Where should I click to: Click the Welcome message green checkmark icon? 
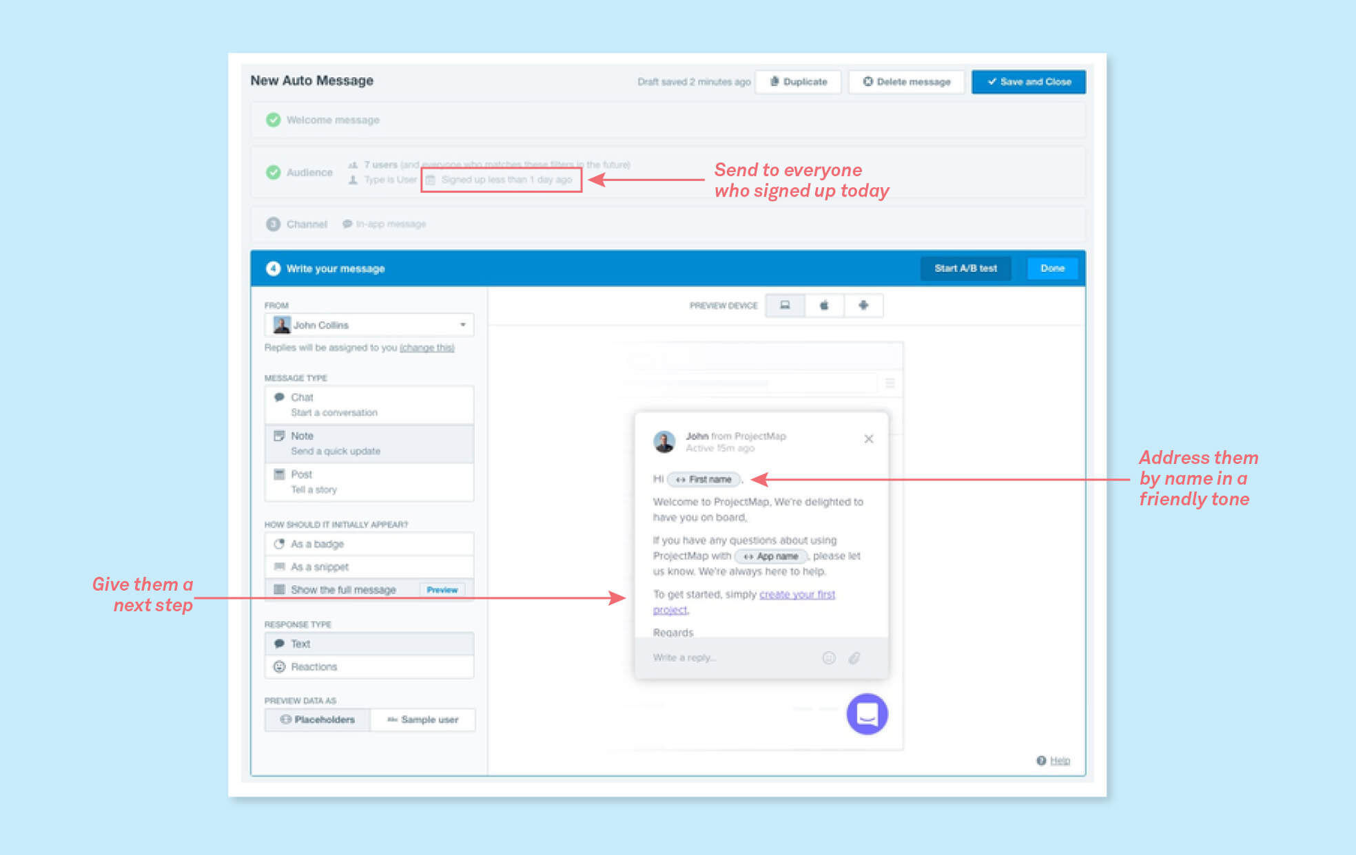pos(274,120)
